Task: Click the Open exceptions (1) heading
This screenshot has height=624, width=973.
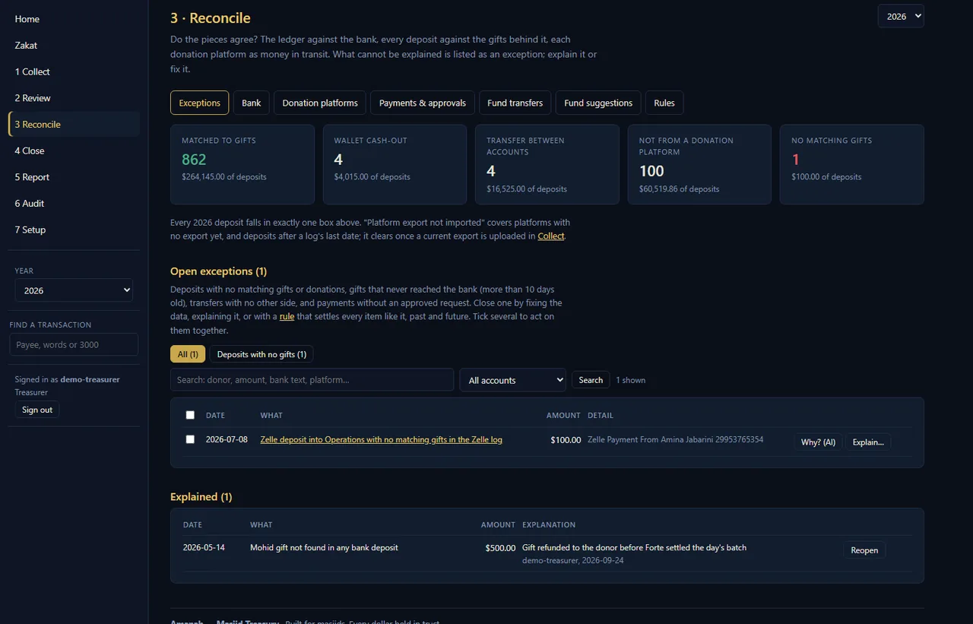Action: (219, 271)
